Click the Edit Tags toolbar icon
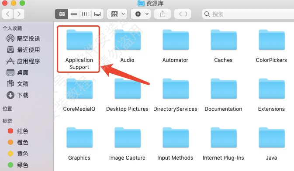294x171 pixels. click(x=183, y=14)
